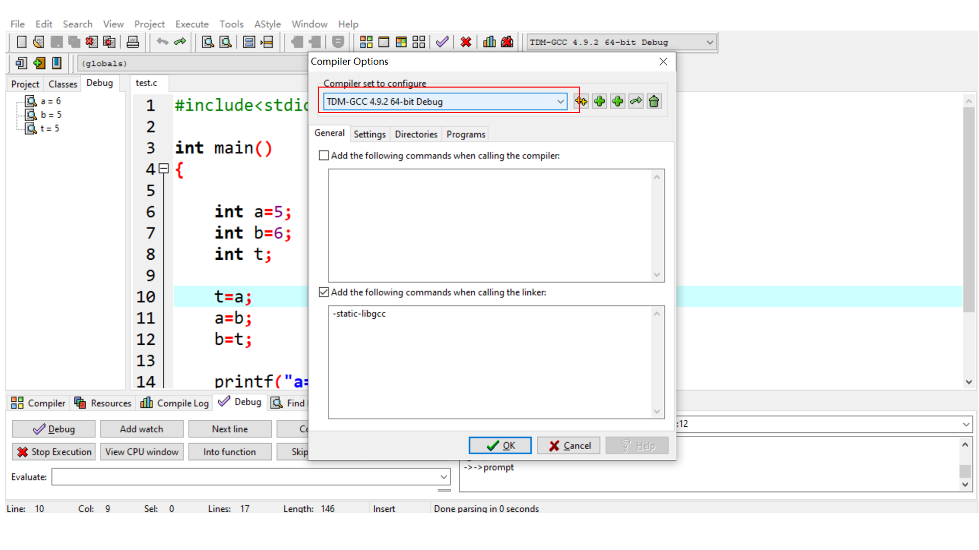
Task: Collapse code fold at line 4
Action: [164, 169]
